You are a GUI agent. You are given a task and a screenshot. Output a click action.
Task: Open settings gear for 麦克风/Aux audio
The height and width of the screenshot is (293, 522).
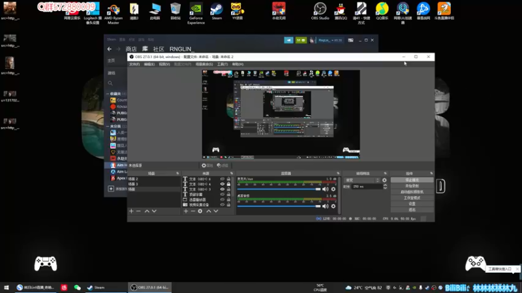pos(333,189)
